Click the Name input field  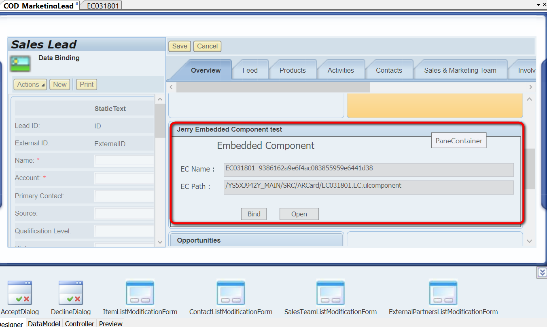tap(124, 161)
